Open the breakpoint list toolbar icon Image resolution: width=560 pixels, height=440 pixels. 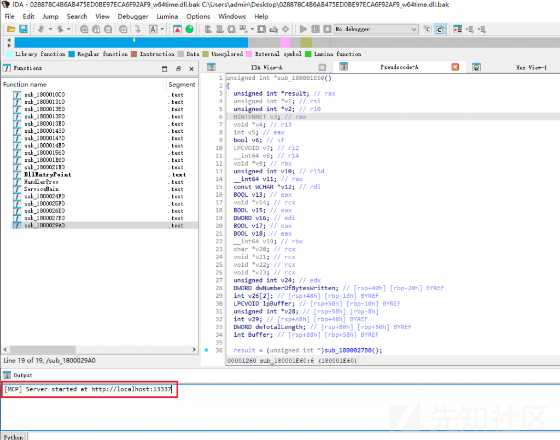point(458,30)
